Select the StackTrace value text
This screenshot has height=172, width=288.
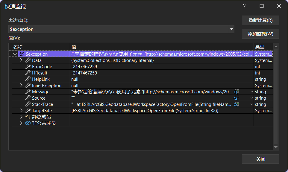tap(151, 104)
